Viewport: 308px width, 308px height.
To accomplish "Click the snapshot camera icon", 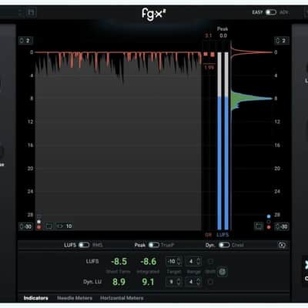I will [x=282, y=245].
